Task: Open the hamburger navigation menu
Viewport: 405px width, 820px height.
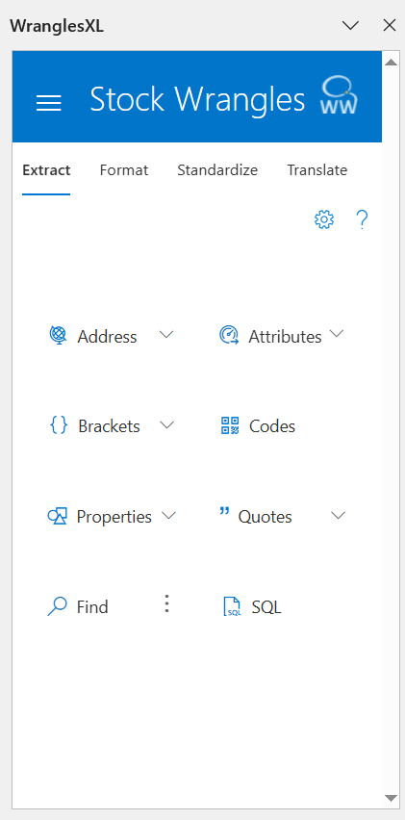Action: click(49, 103)
